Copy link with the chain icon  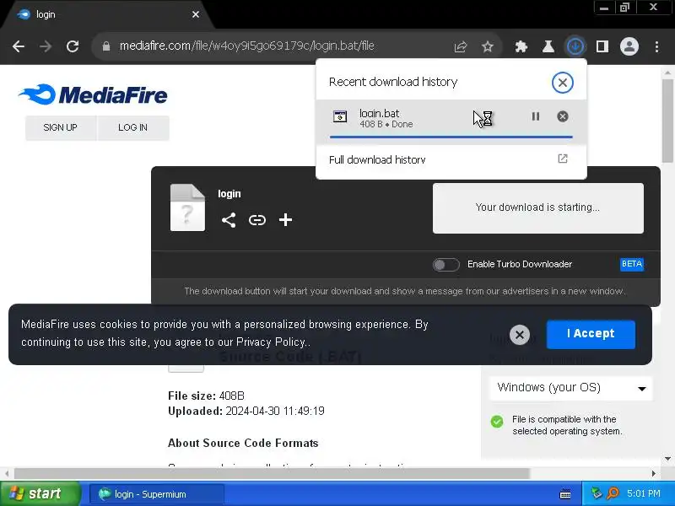click(x=257, y=220)
